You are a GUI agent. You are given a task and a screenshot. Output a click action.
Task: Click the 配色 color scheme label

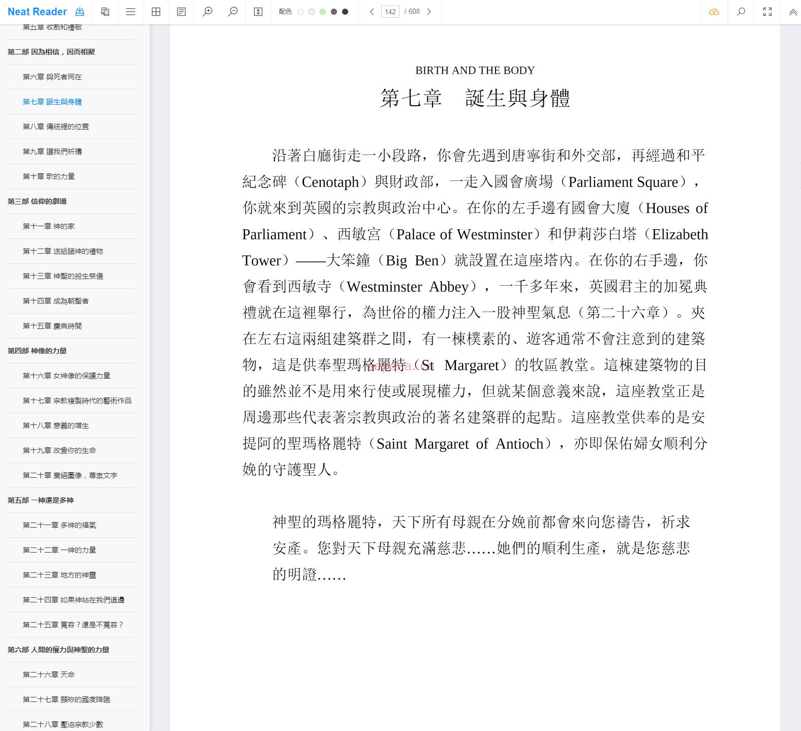[285, 12]
